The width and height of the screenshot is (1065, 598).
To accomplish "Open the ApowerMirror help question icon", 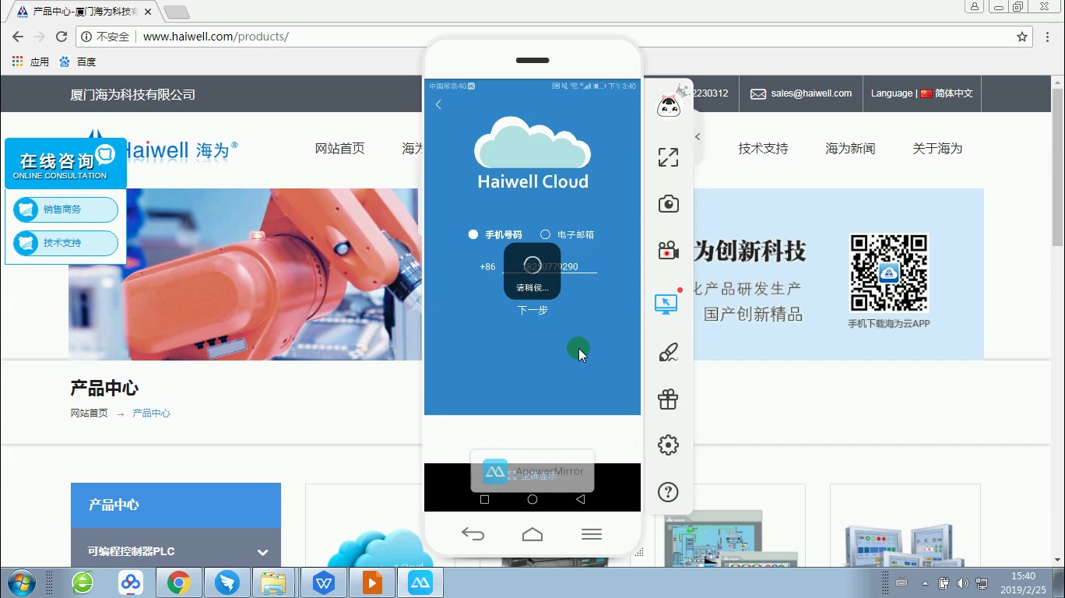I will coord(668,492).
